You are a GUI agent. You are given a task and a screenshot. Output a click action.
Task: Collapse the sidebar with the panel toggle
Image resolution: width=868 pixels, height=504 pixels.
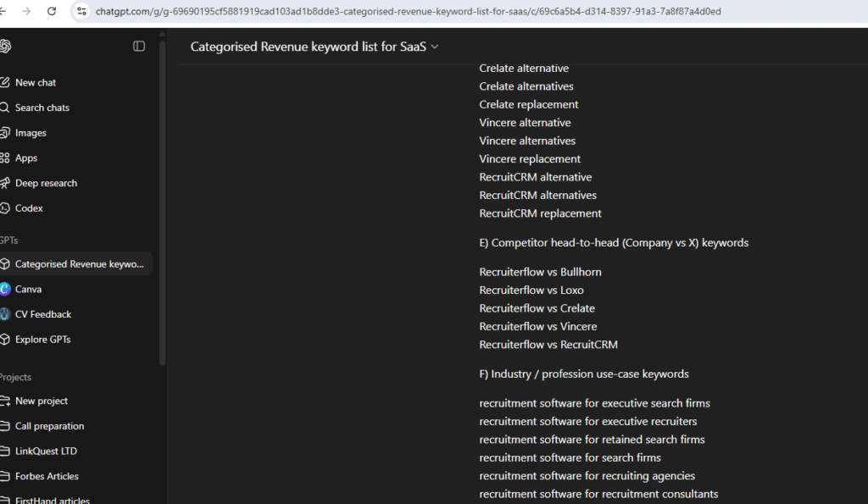(139, 47)
